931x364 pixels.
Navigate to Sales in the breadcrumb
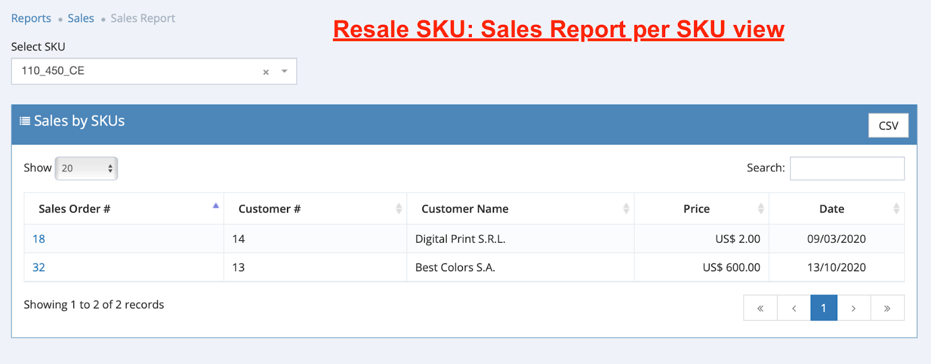coord(81,19)
